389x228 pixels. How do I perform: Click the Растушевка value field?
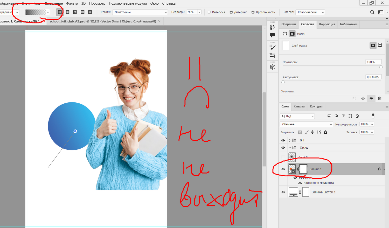(373, 77)
